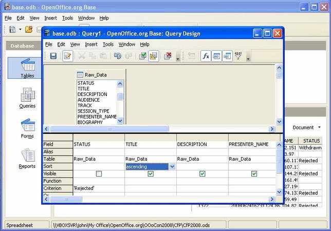This screenshot has width=331, height=231.
Task: Run the query with the Run Query icon
Action: [142, 56]
